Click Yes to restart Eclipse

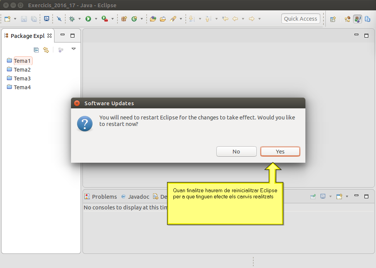[280, 152]
